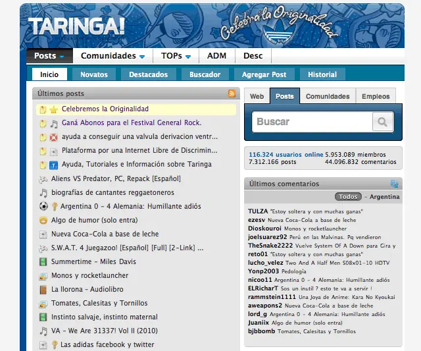Viewport: 421px width, 351px height.
Task: Open comment Sos un inutil by ELRicharT
Action: (326, 288)
